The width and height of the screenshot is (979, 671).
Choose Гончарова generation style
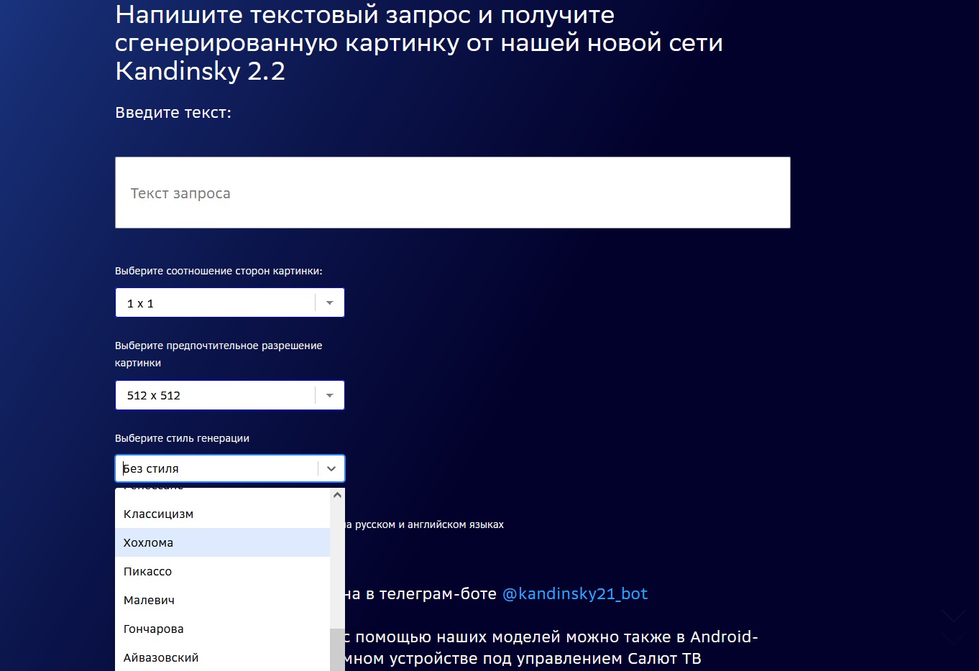(154, 629)
